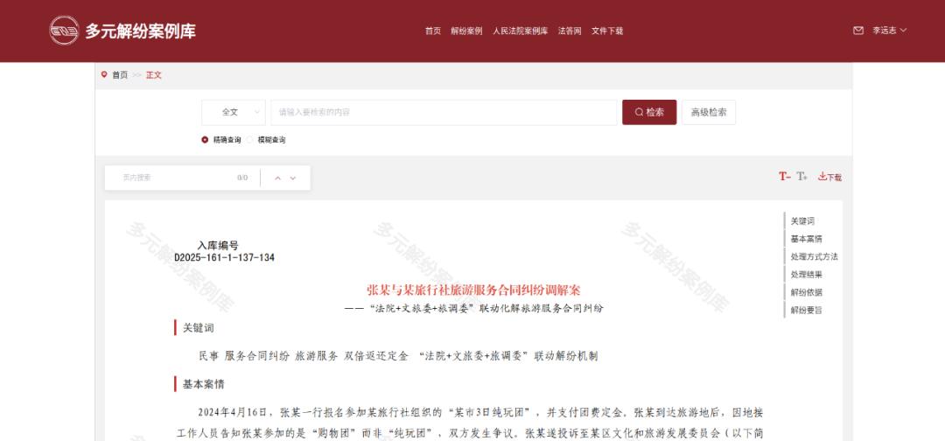Viewport: 945px width, 441px height.
Task: Open 高级检索 advanced search
Action: [709, 113]
